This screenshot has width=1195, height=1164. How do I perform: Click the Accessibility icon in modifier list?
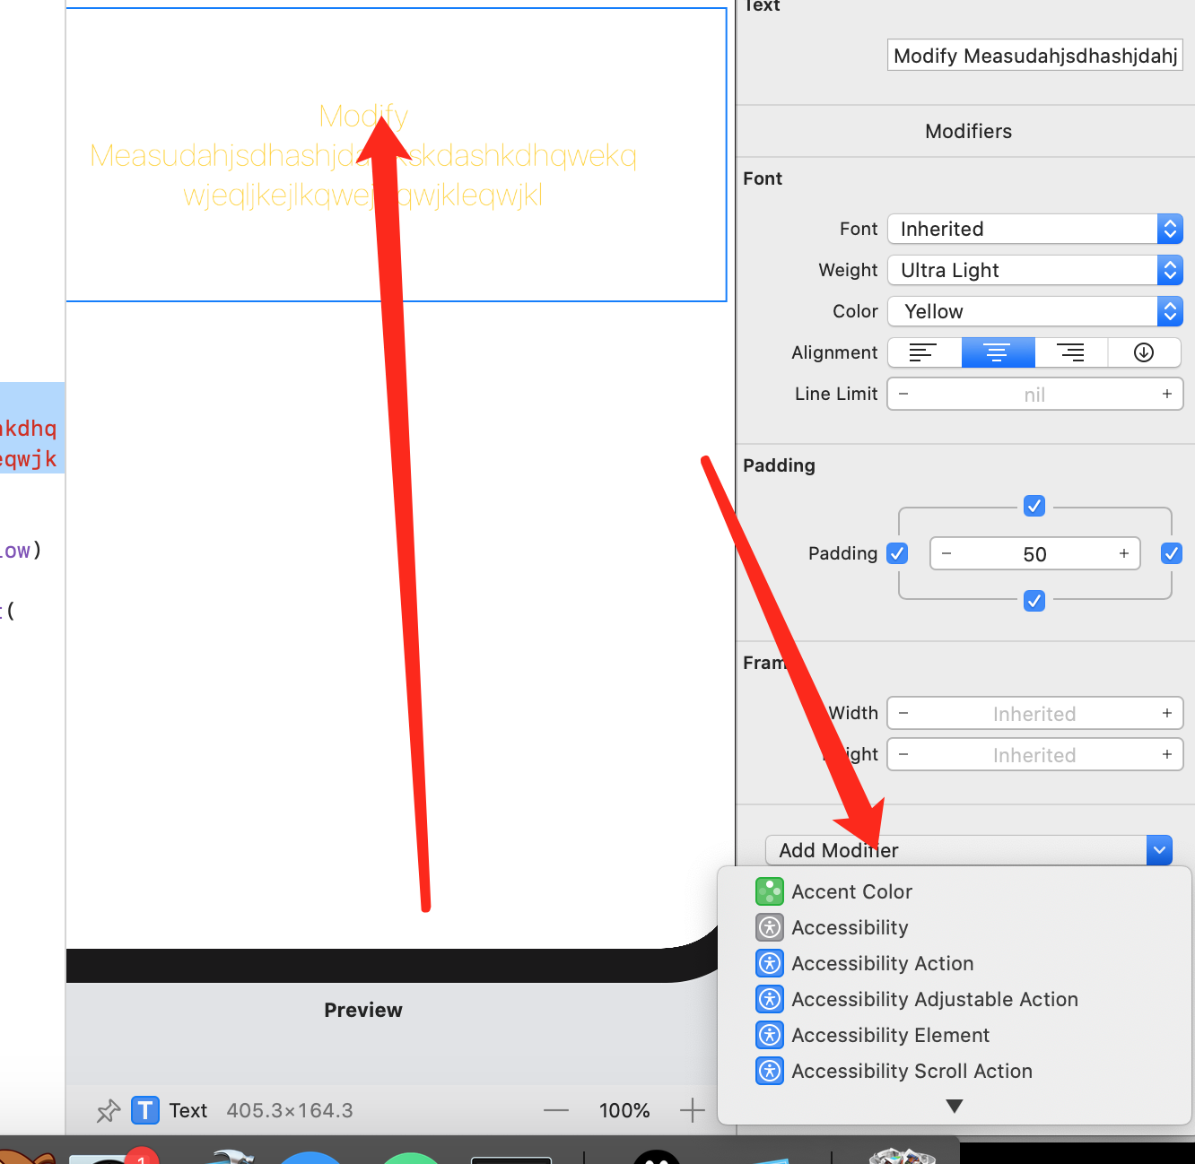tap(769, 927)
